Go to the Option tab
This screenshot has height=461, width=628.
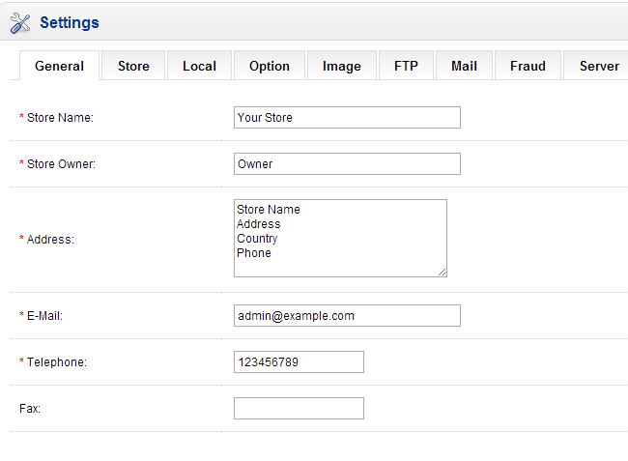point(269,66)
